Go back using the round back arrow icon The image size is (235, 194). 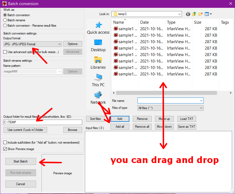(x=188, y=14)
